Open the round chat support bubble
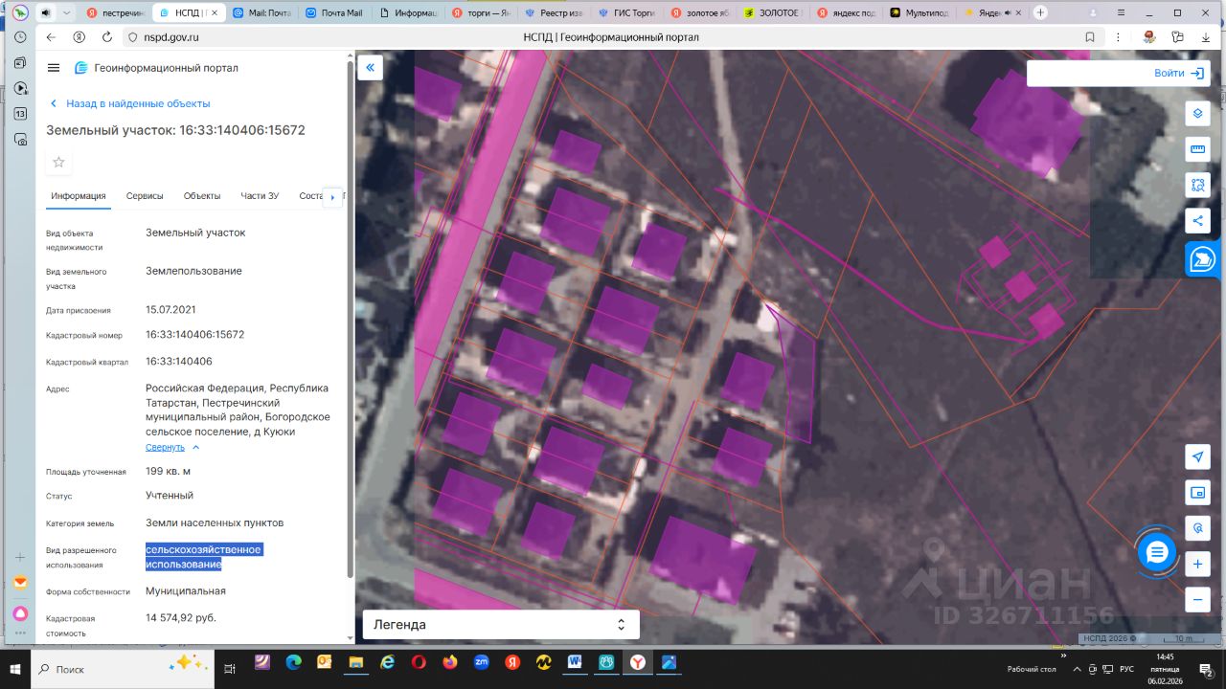This screenshot has width=1226, height=689. 1157,552
